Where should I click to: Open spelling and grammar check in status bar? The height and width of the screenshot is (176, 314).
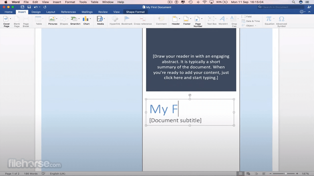click(43, 174)
